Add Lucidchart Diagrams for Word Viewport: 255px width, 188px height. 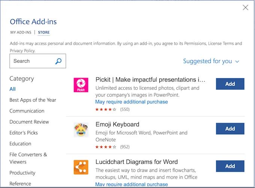coord(230,166)
